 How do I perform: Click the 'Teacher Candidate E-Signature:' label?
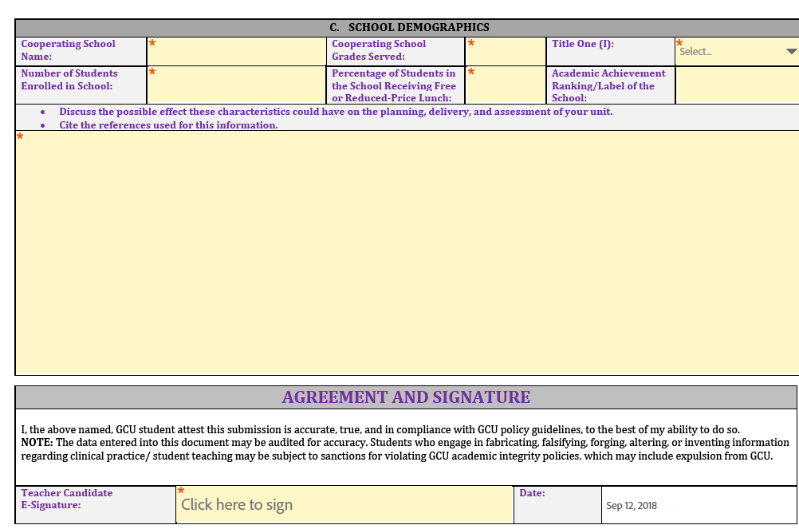click(x=67, y=499)
